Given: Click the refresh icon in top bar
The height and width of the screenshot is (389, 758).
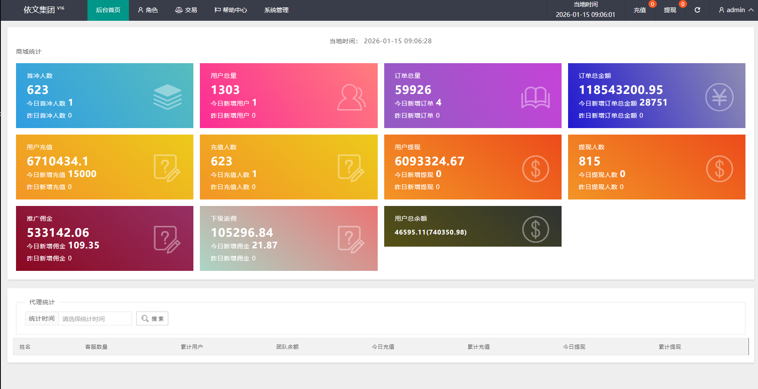Looking at the screenshot, I should [697, 10].
